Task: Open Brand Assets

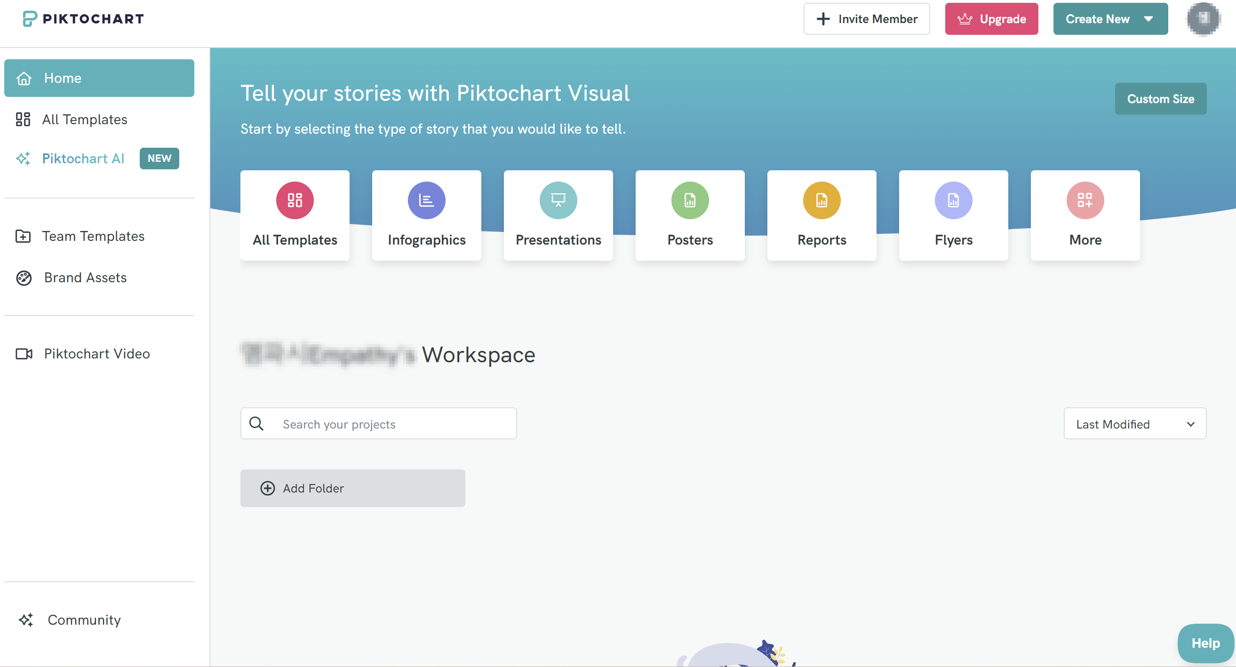Action: (x=86, y=278)
